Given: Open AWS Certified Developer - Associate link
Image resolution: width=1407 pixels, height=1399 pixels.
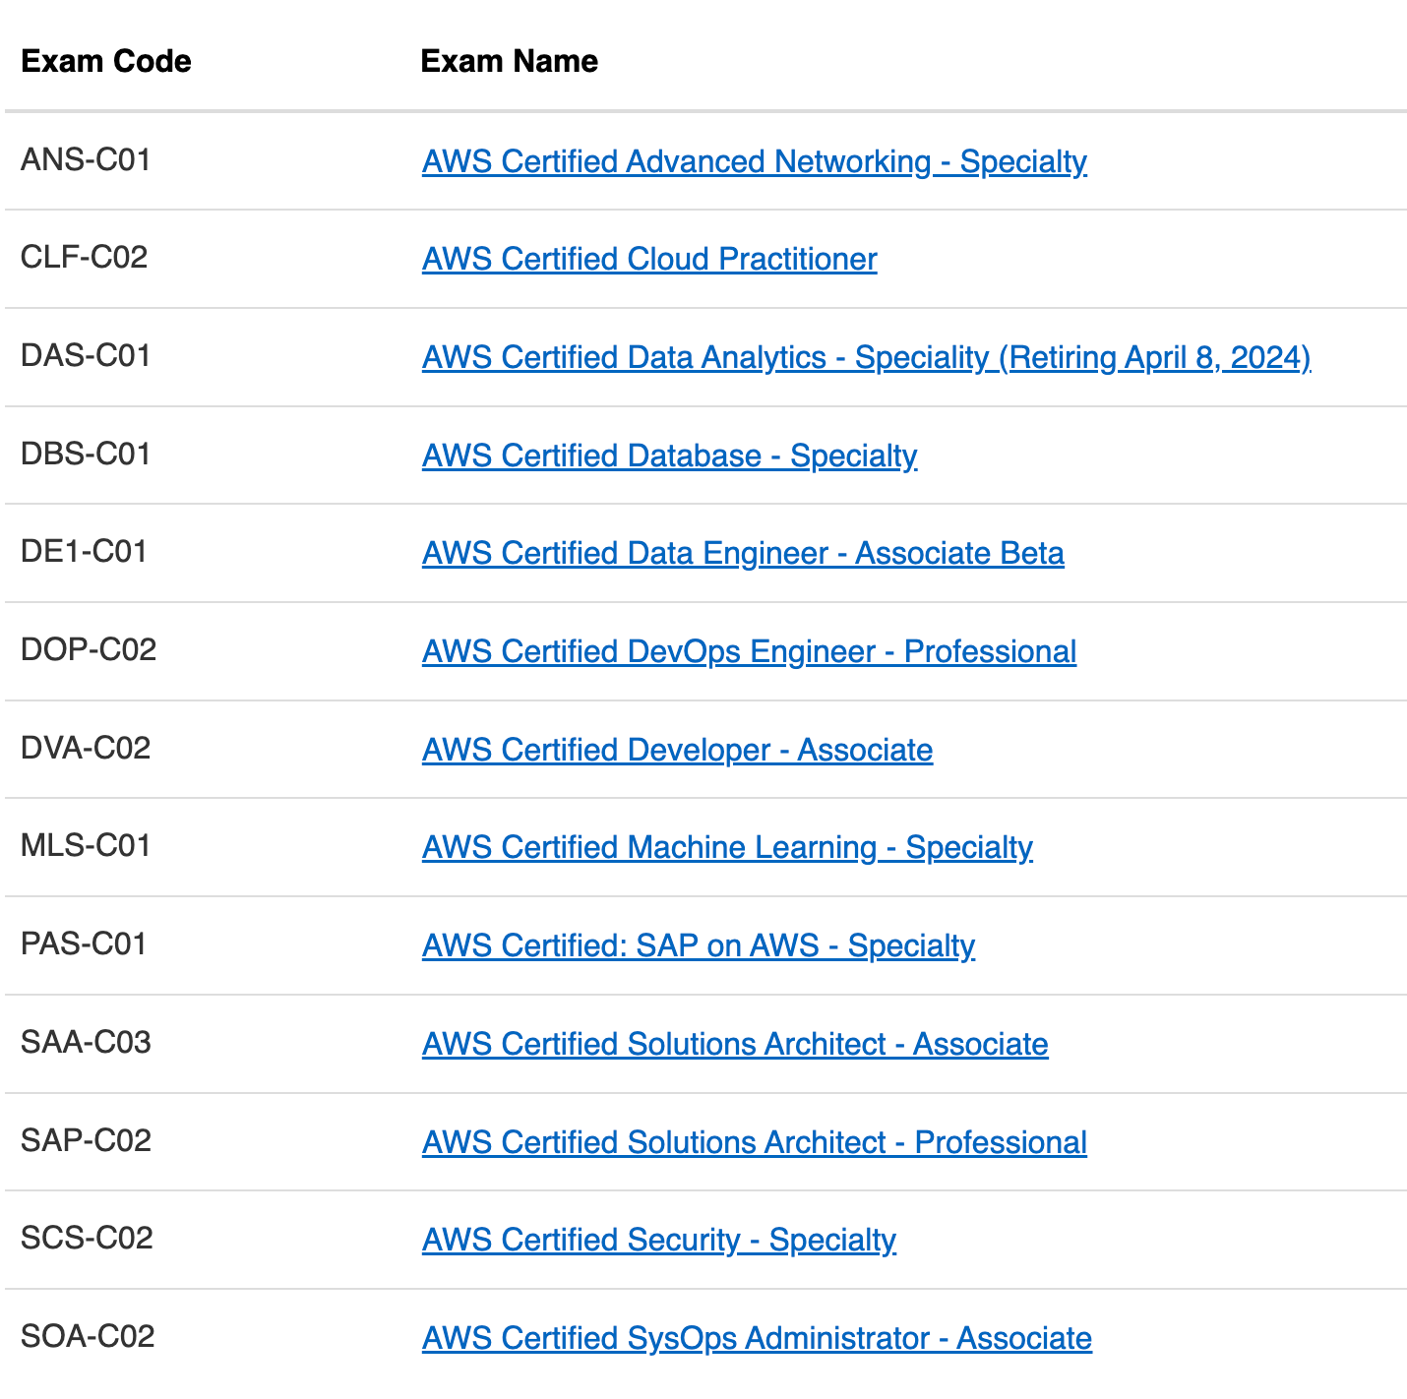Looking at the screenshot, I should (677, 750).
